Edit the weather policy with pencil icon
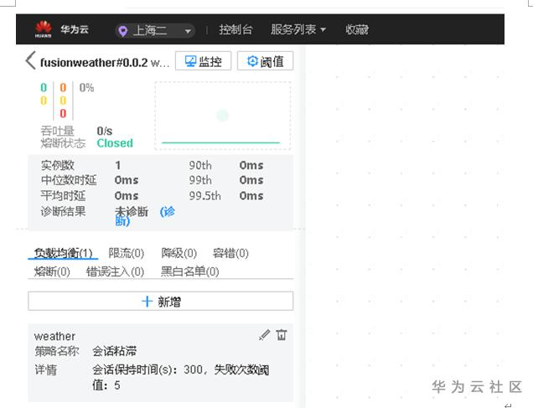The image size is (533, 408). tap(264, 335)
